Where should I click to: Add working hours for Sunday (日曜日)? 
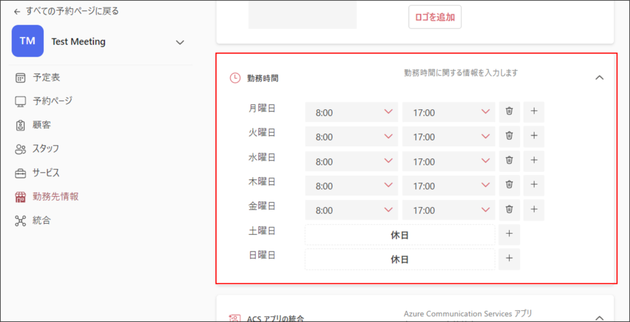tap(509, 259)
